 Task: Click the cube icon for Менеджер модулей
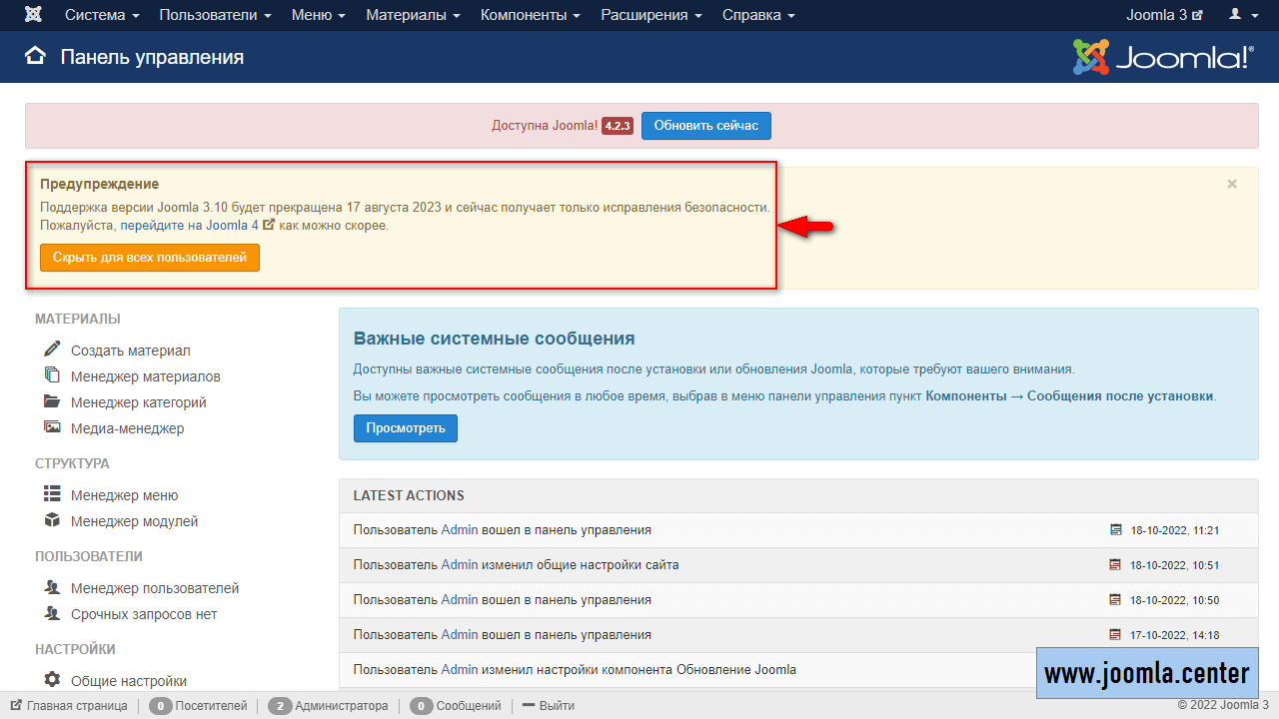click(52, 520)
